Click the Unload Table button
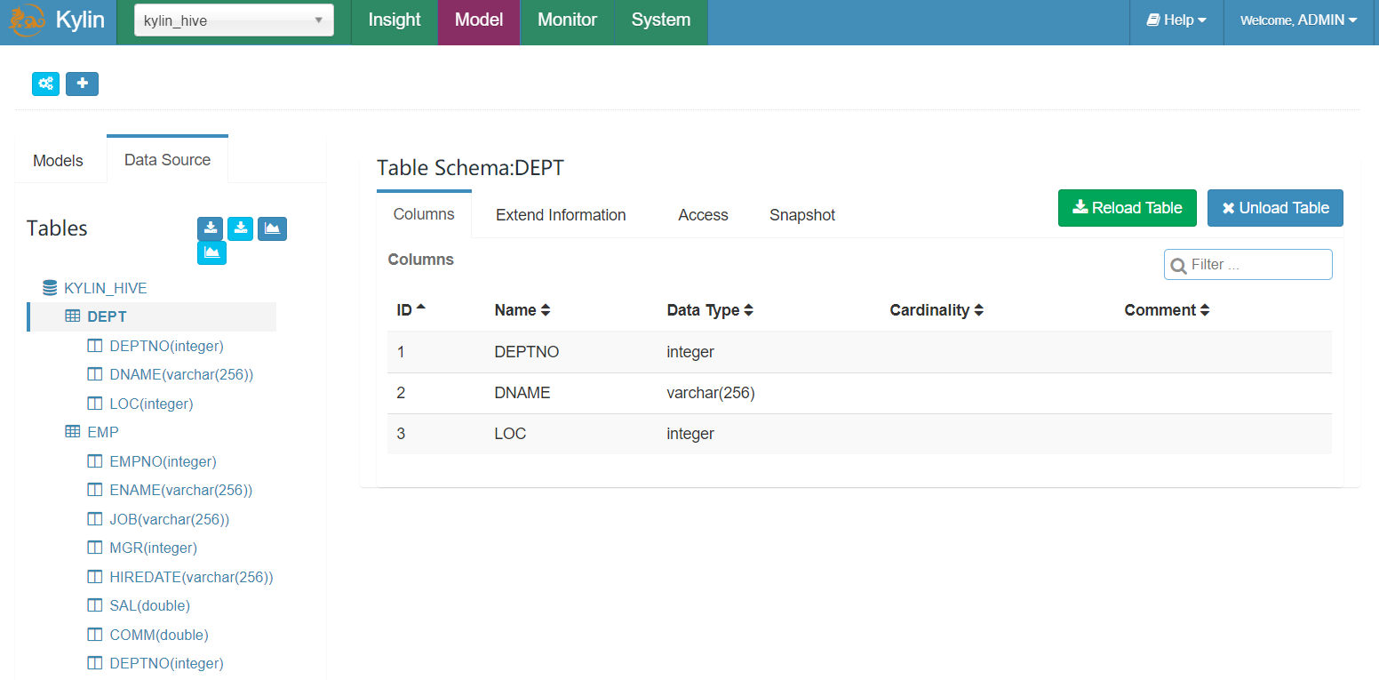 click(x=1275, y=208)
